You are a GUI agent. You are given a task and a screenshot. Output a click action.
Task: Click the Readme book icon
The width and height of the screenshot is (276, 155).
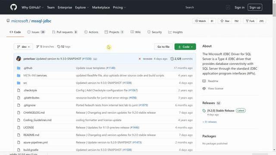tap(204, 81)
